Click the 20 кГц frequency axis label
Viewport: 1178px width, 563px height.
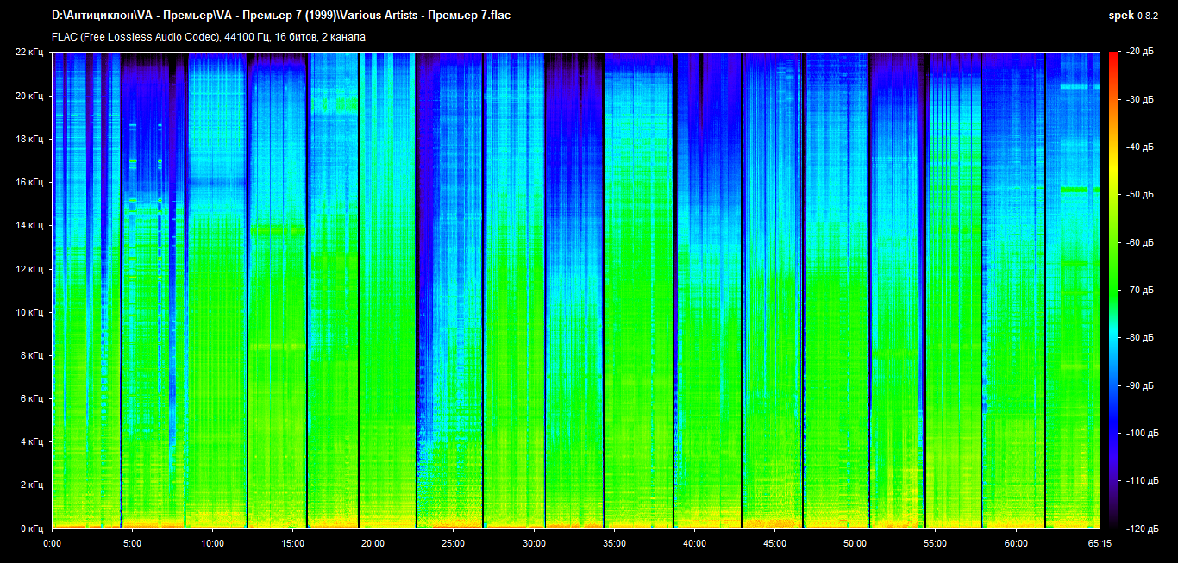pyautogui.click(x=30, y=96)
